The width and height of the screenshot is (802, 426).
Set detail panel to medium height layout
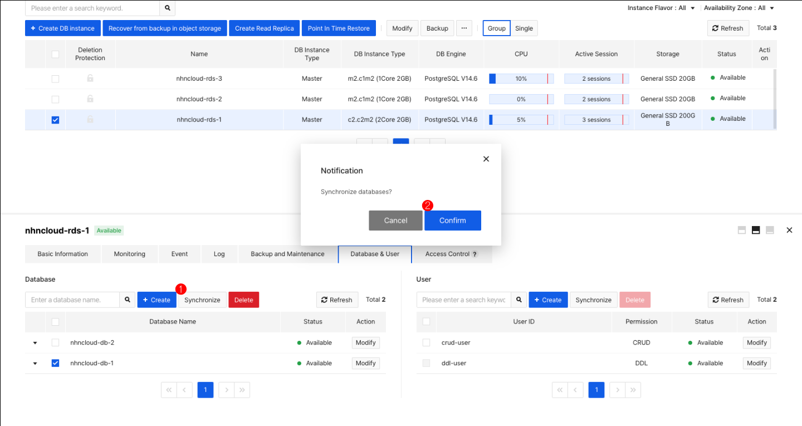[756, 230]
